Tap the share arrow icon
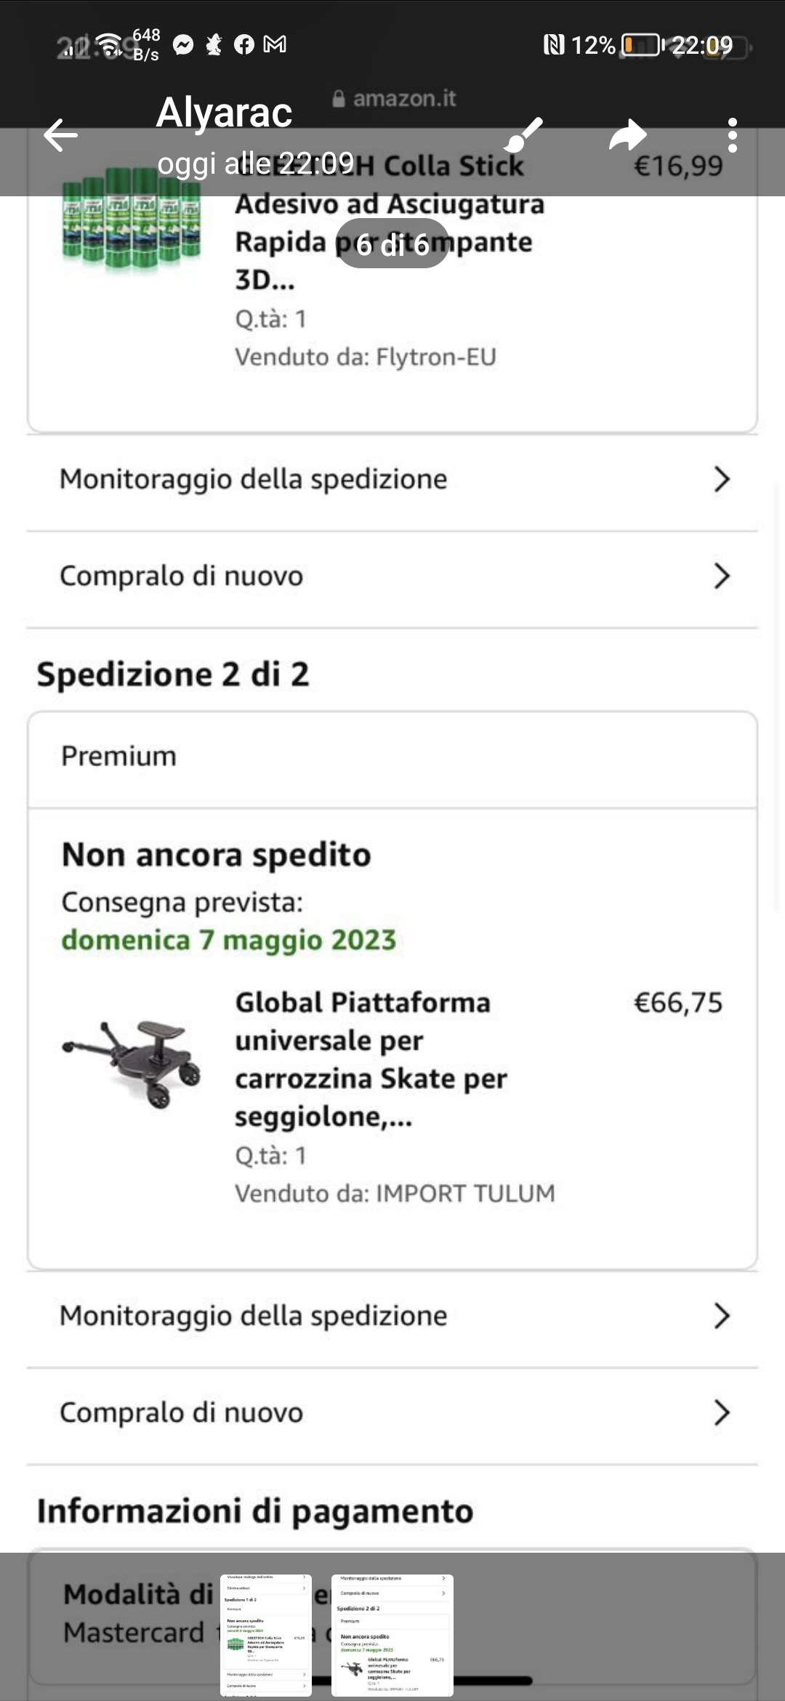Viewport: 785px width, 1701px height. click(x=627, y=135)
